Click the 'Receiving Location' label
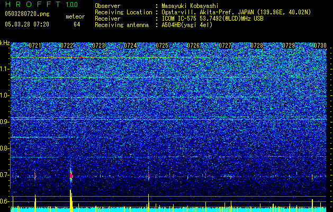Screen dimensions: 333x212 point(123,12)
